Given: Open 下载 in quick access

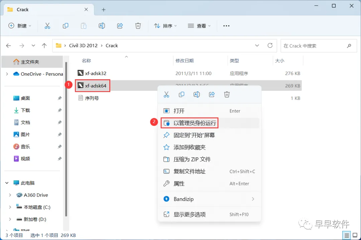Looking at the screenshot, I should tap(25, 110).
